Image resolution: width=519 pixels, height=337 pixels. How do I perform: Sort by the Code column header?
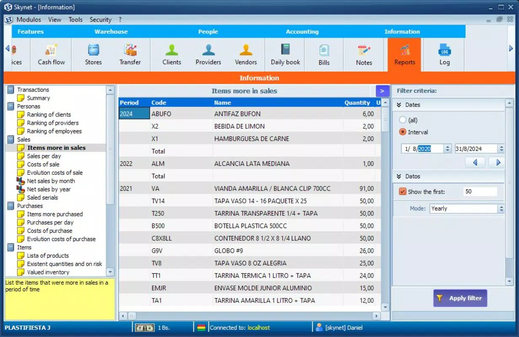click(x=159, y=102)
